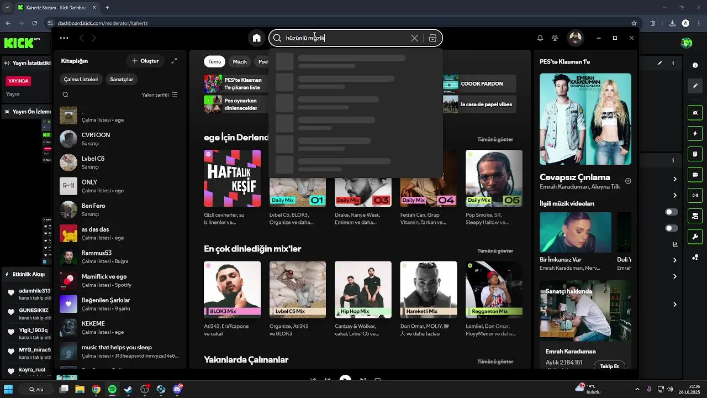This screenshot has height=398, width=707.
Task: Expand Kick panel chevron beside Cevapsız Çınlama title
Action: click(675, 179)
